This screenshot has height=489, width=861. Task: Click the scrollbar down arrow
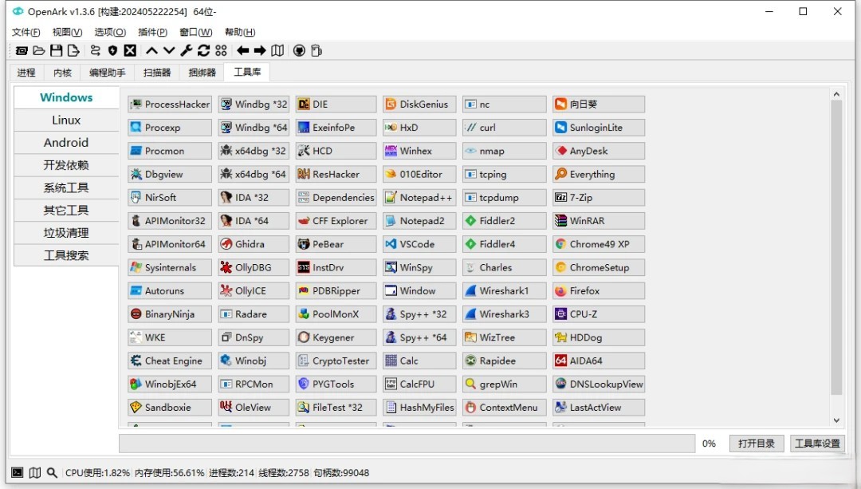[836, 420]
